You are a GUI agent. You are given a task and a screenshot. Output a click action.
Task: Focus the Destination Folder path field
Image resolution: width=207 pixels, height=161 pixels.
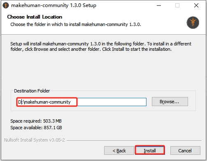[x=81, y=102]
